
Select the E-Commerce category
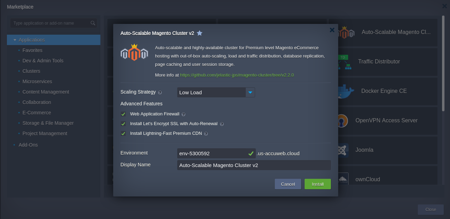[37, 113]
